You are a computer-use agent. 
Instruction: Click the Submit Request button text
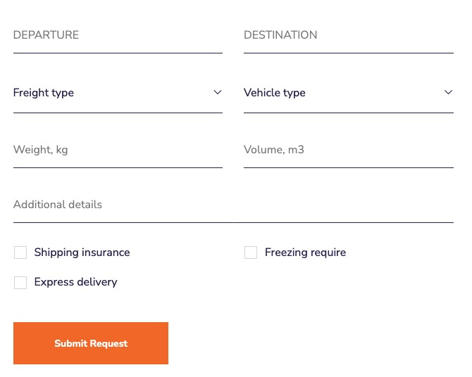[x=91, y=343]
